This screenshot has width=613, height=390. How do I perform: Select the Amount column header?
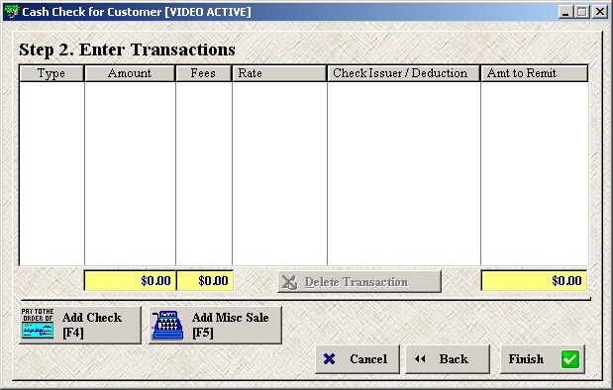[x=130, y=73]
